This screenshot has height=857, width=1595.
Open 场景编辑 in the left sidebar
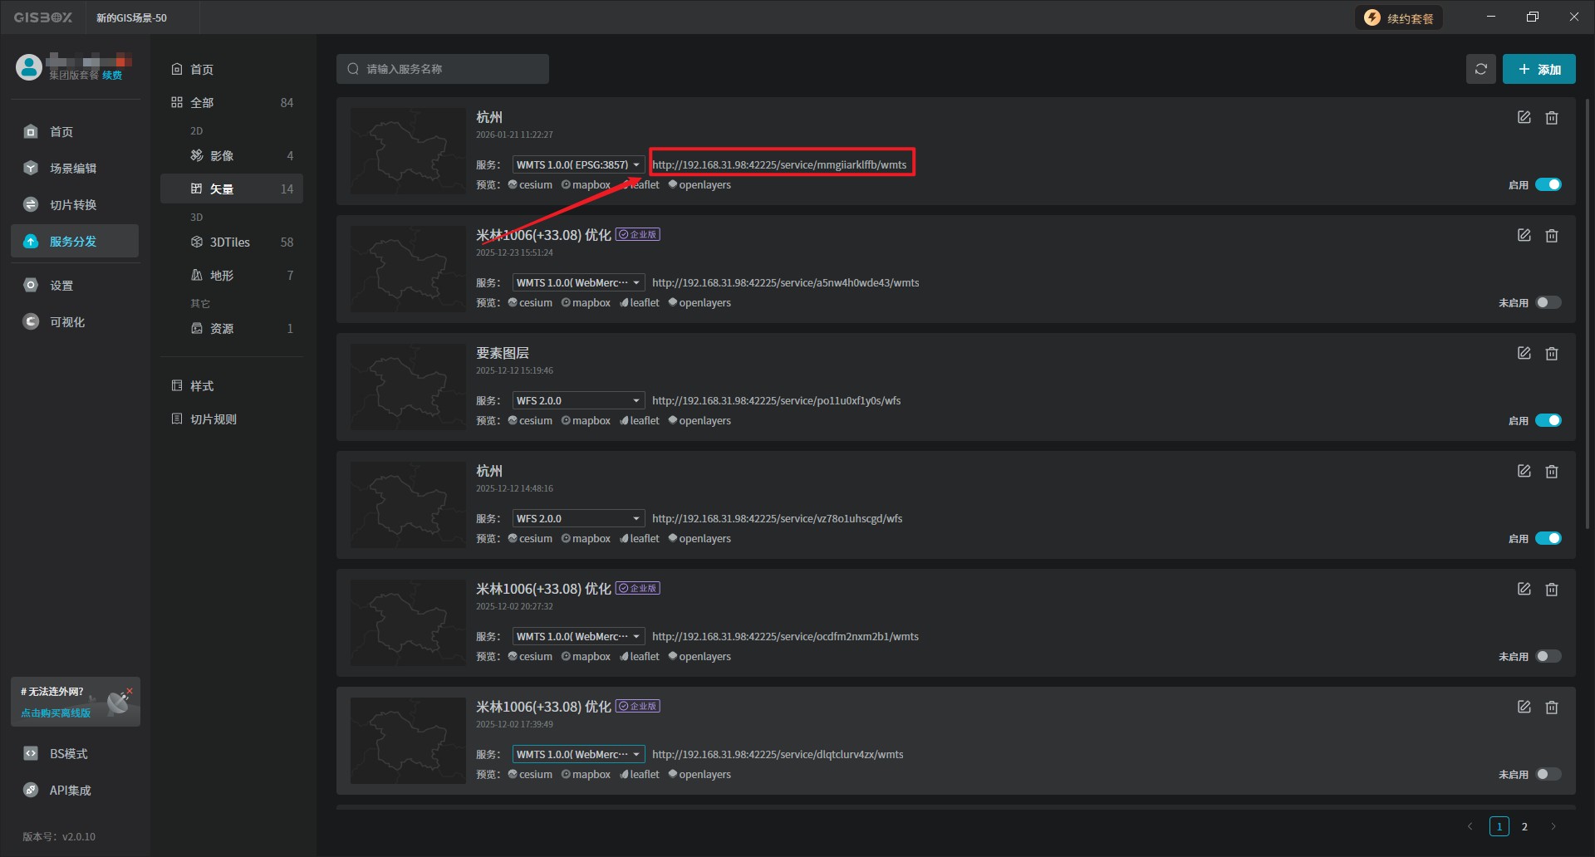pos(73,169)
